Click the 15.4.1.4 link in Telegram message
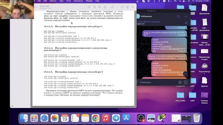 click(152, 56)
